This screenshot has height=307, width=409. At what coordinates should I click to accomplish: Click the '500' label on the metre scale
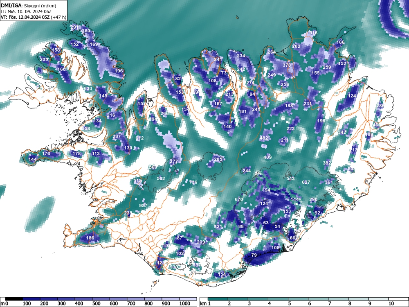pyautogui.click(x=96, y=304)
